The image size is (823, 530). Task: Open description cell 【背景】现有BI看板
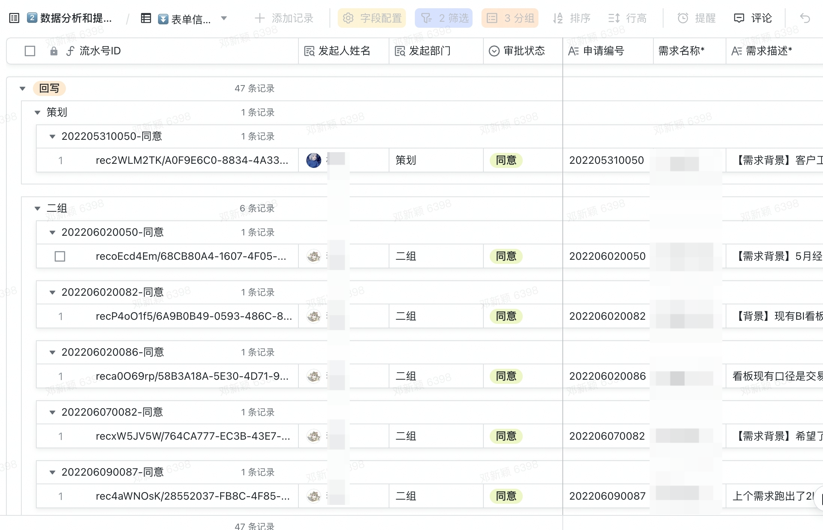tap(774, 316)
